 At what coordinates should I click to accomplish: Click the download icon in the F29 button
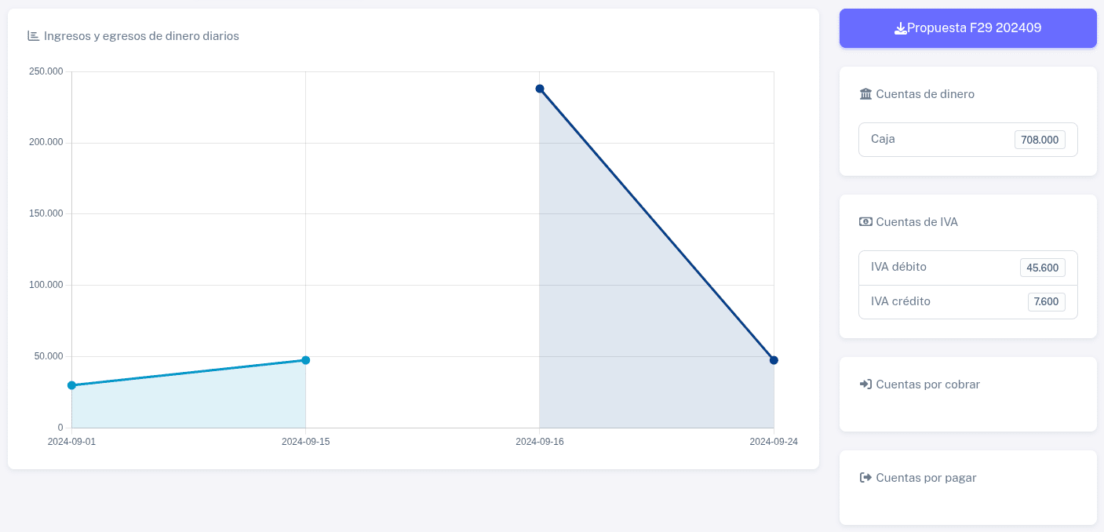pos(901,27)
